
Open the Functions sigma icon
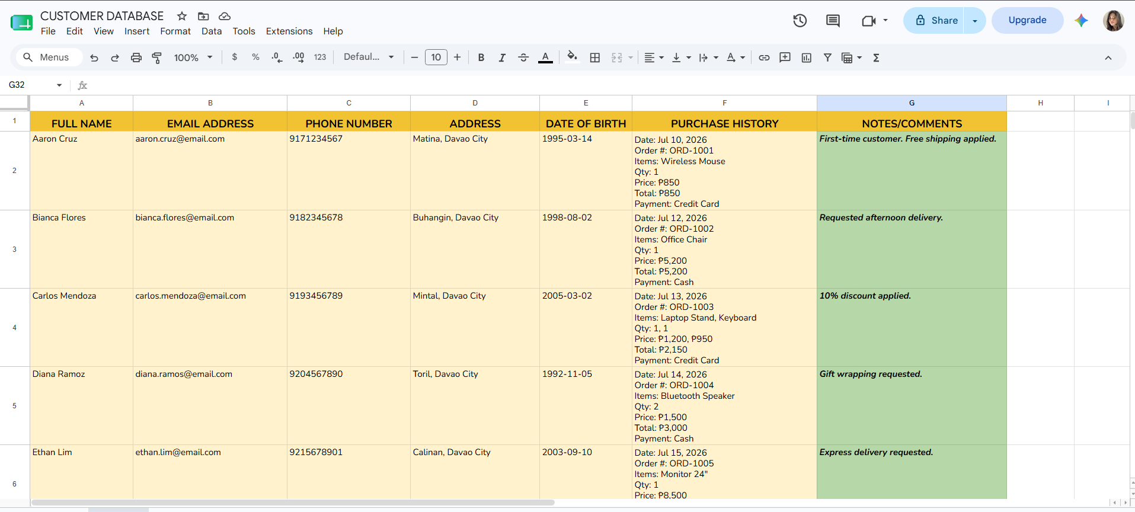tap(876, 57)
